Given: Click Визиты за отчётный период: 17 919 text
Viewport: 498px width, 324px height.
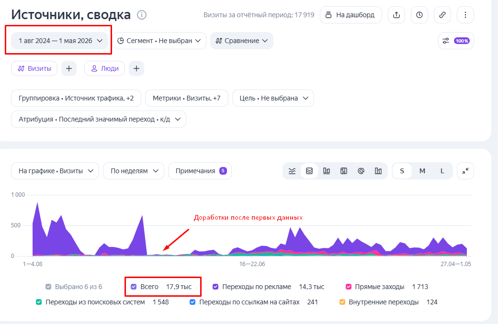Looking at the screenshot, I should pyautogui.click(x=259, y=15).
